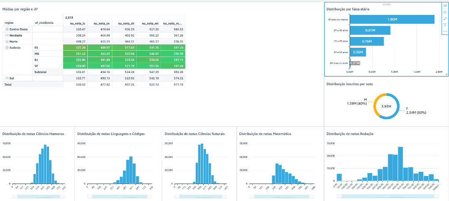Expand the Centro Oeste region row

click(7, 29)
